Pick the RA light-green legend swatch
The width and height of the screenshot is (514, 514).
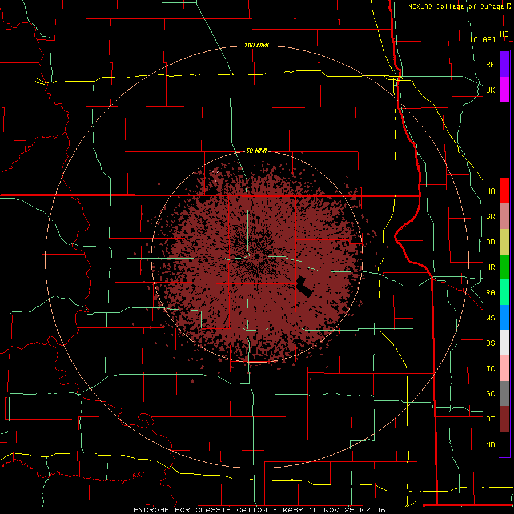point(504,292)
